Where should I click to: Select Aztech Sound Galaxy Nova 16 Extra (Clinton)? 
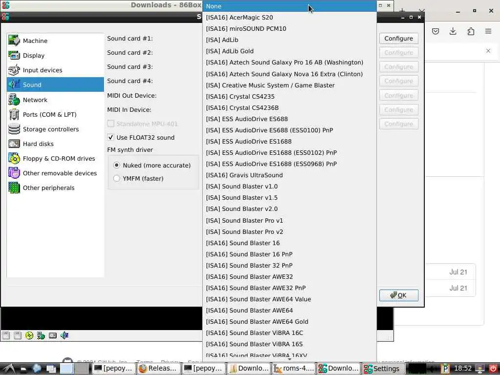pos(289,74)
